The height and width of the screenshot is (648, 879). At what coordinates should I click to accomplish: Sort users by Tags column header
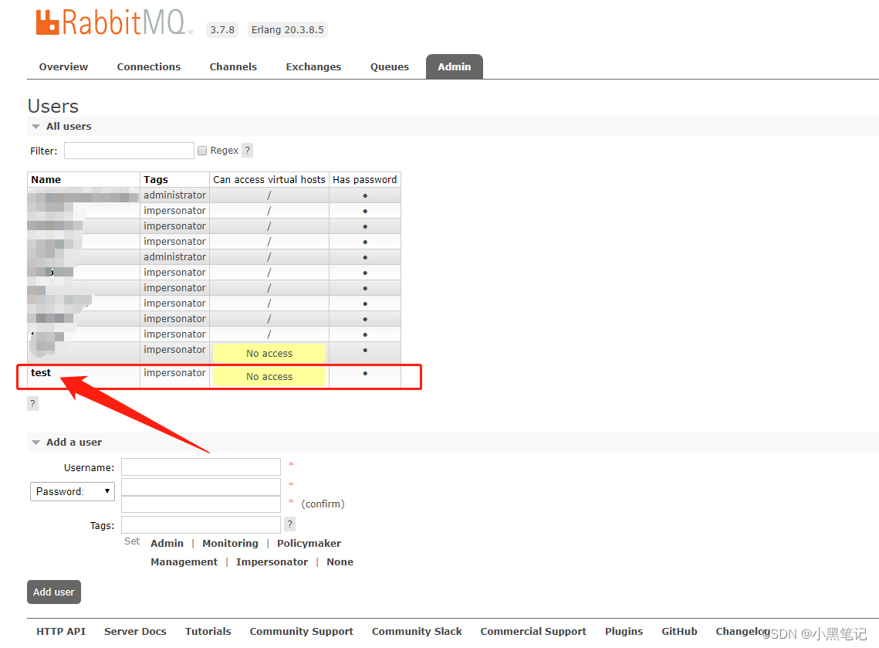point(156,179)
